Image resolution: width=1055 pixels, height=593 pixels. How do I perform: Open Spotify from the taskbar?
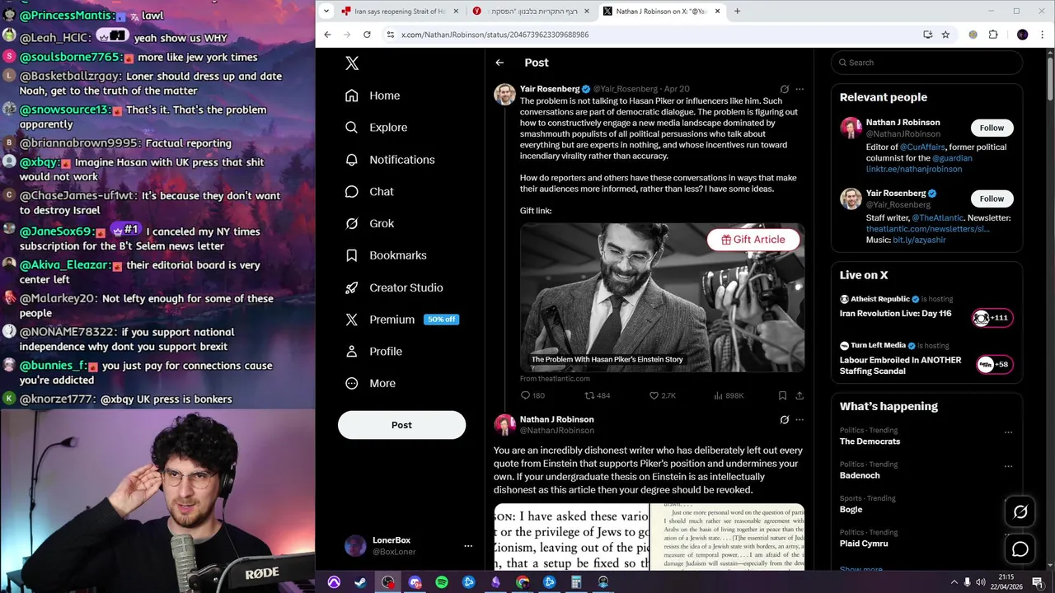click(442, 582)
